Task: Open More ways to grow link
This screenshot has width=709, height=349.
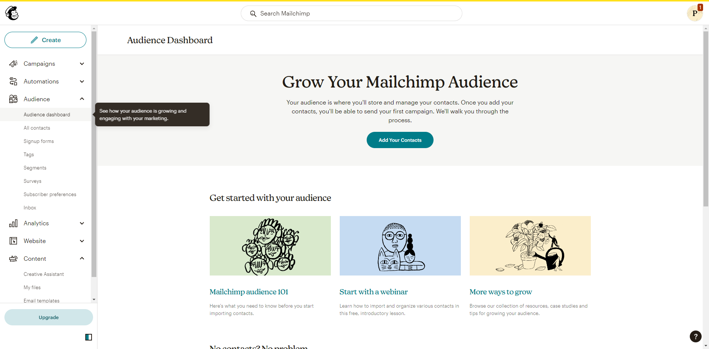Action: (x=501, y=292)
